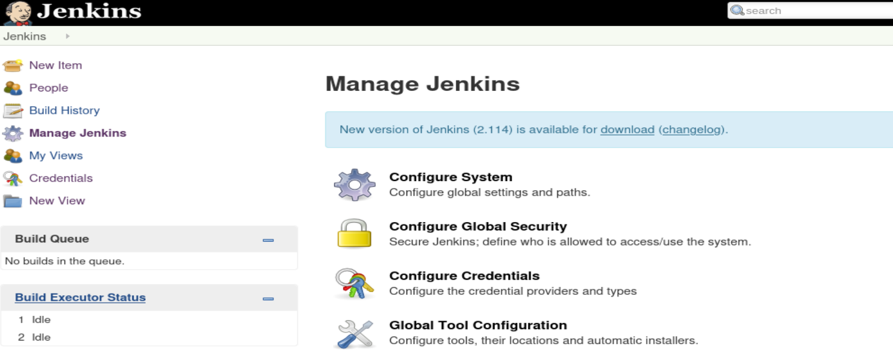
Task: Click executor 2 Idle row
Action: (x=149, y=337)
